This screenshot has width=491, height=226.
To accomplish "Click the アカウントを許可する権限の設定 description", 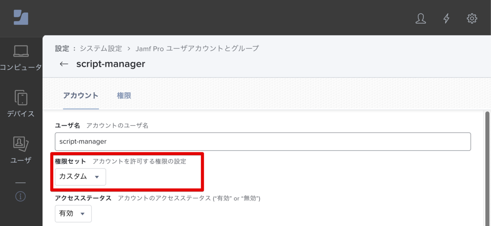I will 140,162.
